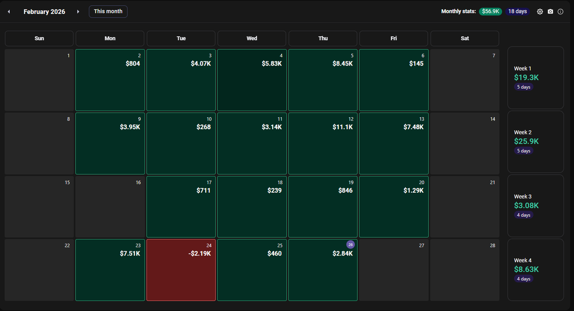Image resolution: width=574 pixels, height=311 pixels.
Task: Select the empty Sunday Feb 8 cell
Action: [x=39, y=144]
